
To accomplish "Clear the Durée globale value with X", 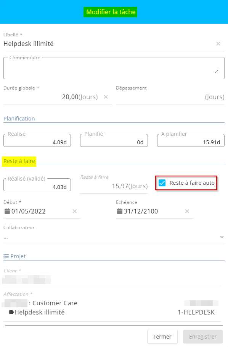I will (106, 97).
